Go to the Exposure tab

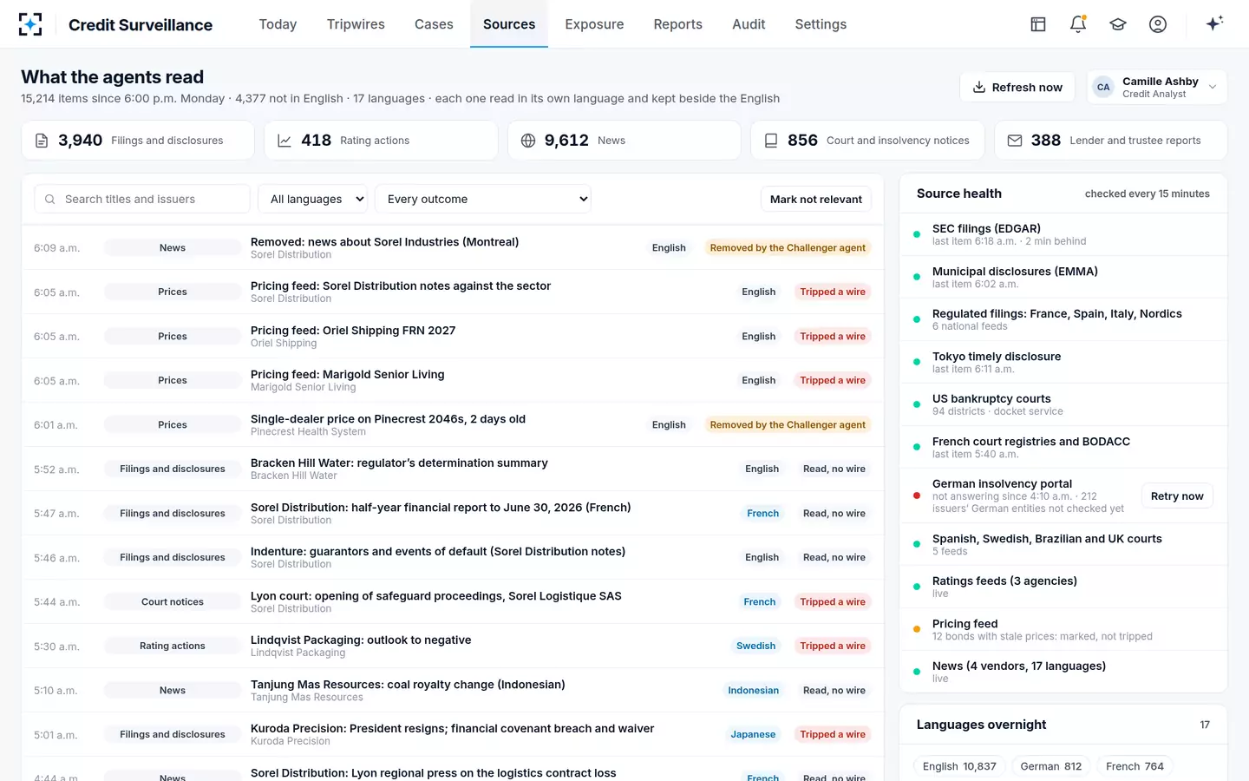coord(594,24)
